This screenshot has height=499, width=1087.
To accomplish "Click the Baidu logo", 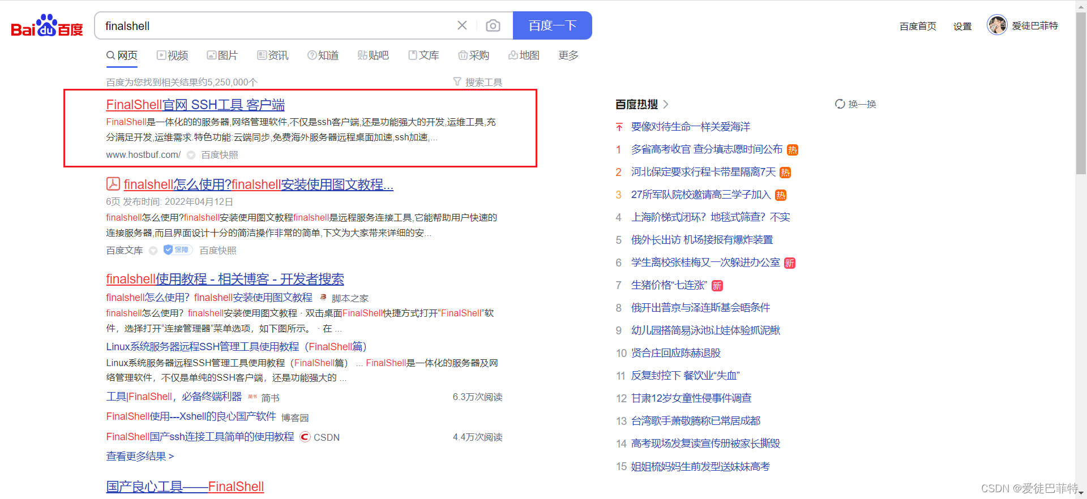I will [47, 25].
